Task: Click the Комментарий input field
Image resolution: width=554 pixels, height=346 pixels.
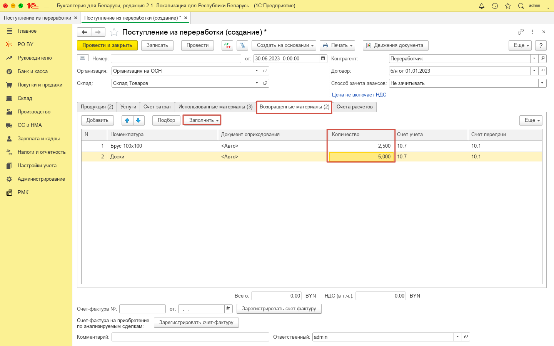Action: coord(190,337)
